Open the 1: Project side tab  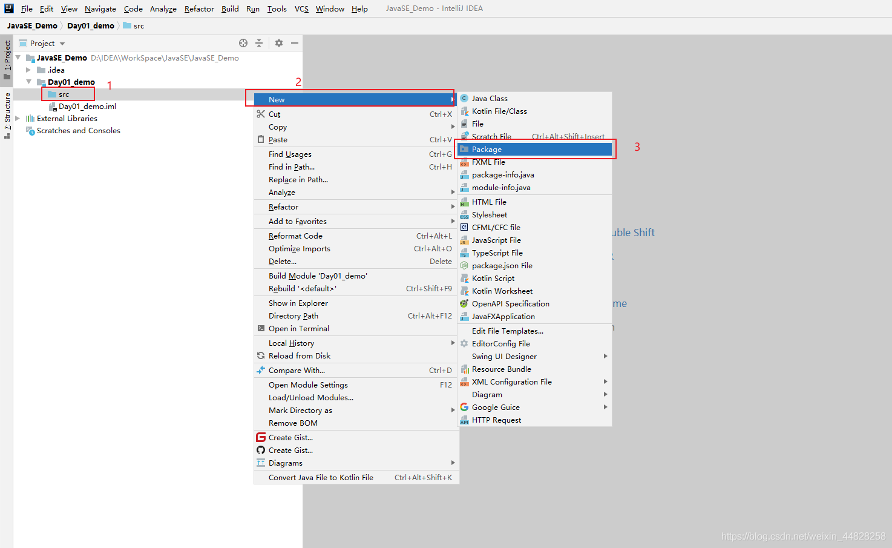click(x=7, y=60)
